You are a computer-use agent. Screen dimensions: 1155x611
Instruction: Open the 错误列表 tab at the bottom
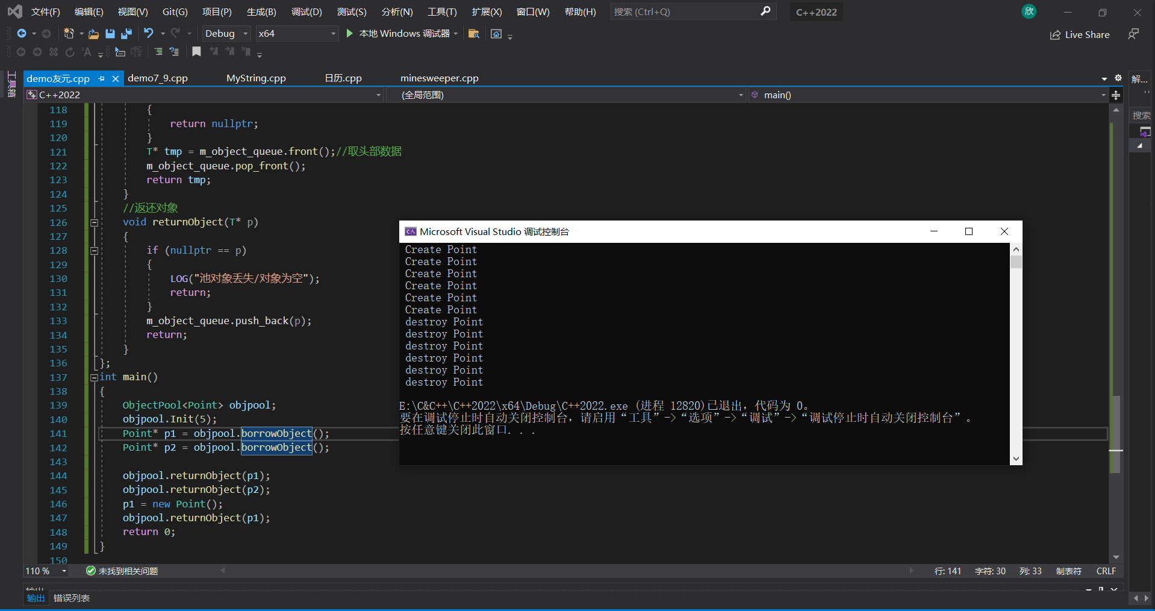pyautogui.click(x=72, y=598)
